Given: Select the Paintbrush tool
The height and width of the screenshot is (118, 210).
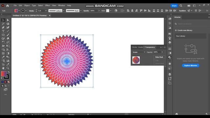Looking at the screenshot, I should click(8, 35).
